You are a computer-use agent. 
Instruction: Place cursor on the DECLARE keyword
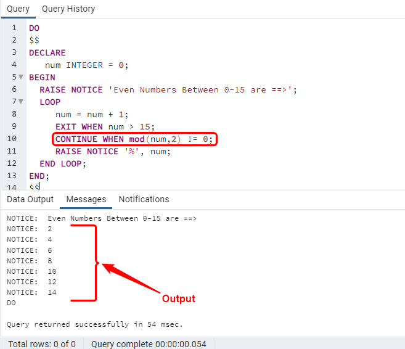point(47,52)
